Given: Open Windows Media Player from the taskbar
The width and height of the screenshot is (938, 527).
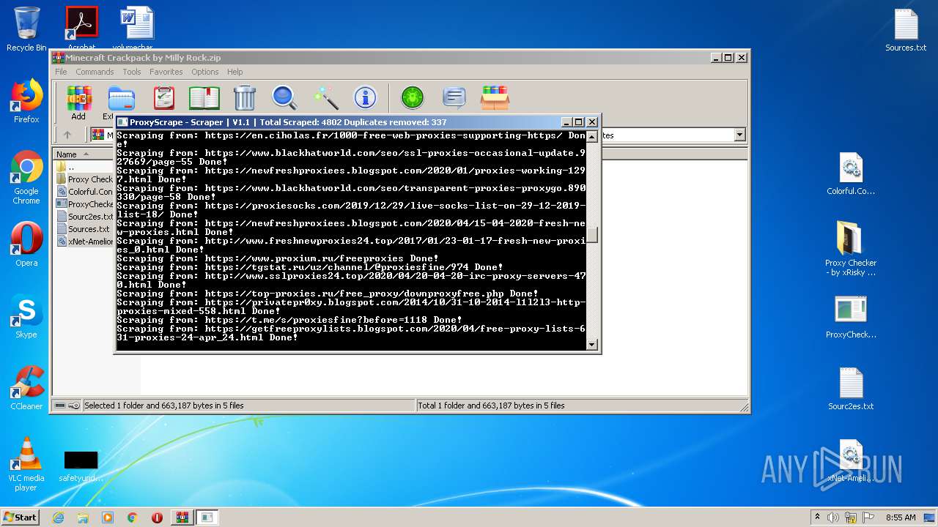Looking at the screenshot, I should 108,517.
